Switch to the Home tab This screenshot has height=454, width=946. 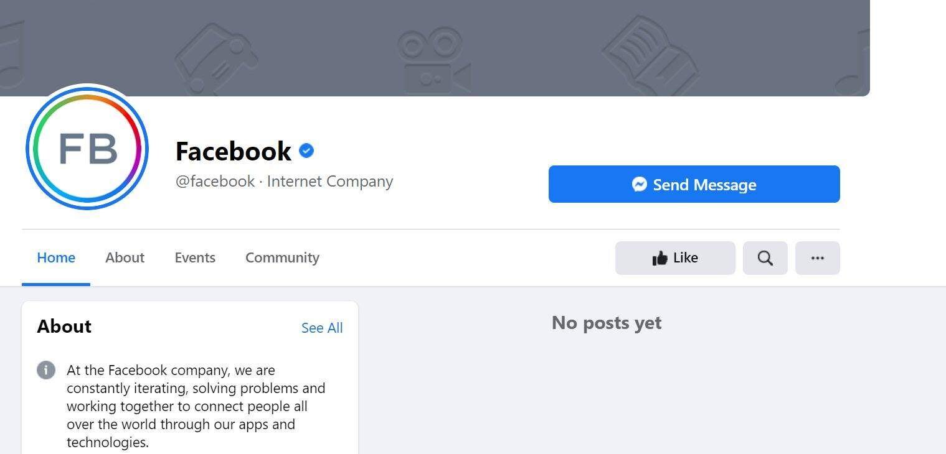point(56,257)
